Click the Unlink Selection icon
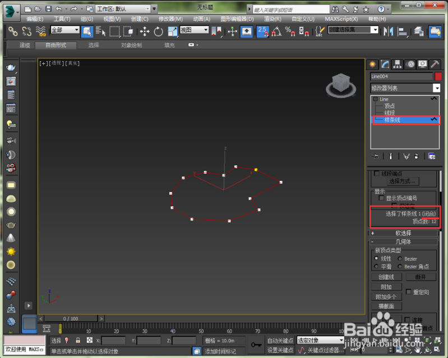The width and height of the screenshot is (448, 358). [27, 31]
